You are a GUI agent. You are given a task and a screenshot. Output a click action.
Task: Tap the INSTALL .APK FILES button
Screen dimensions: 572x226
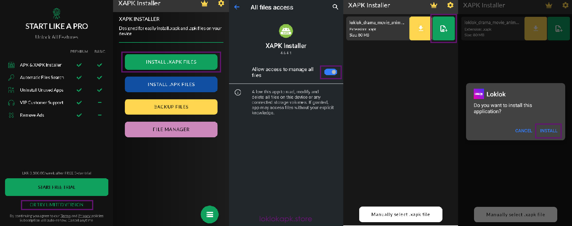tap(171, 84)
